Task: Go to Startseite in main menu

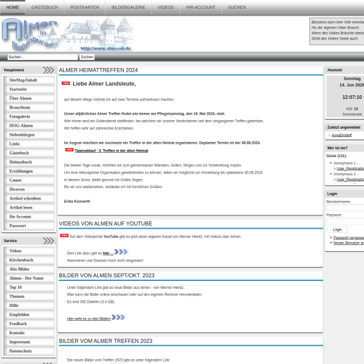Action: tap(29, 89)
